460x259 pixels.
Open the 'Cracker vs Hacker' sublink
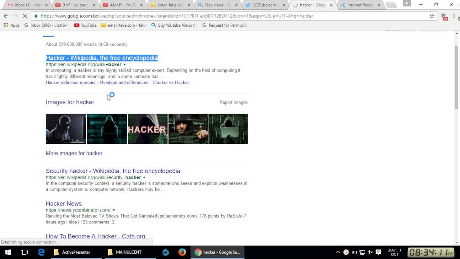(171, 82)
